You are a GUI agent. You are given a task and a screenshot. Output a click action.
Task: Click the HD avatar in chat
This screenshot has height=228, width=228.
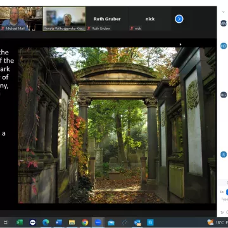[x=224, y=46]
